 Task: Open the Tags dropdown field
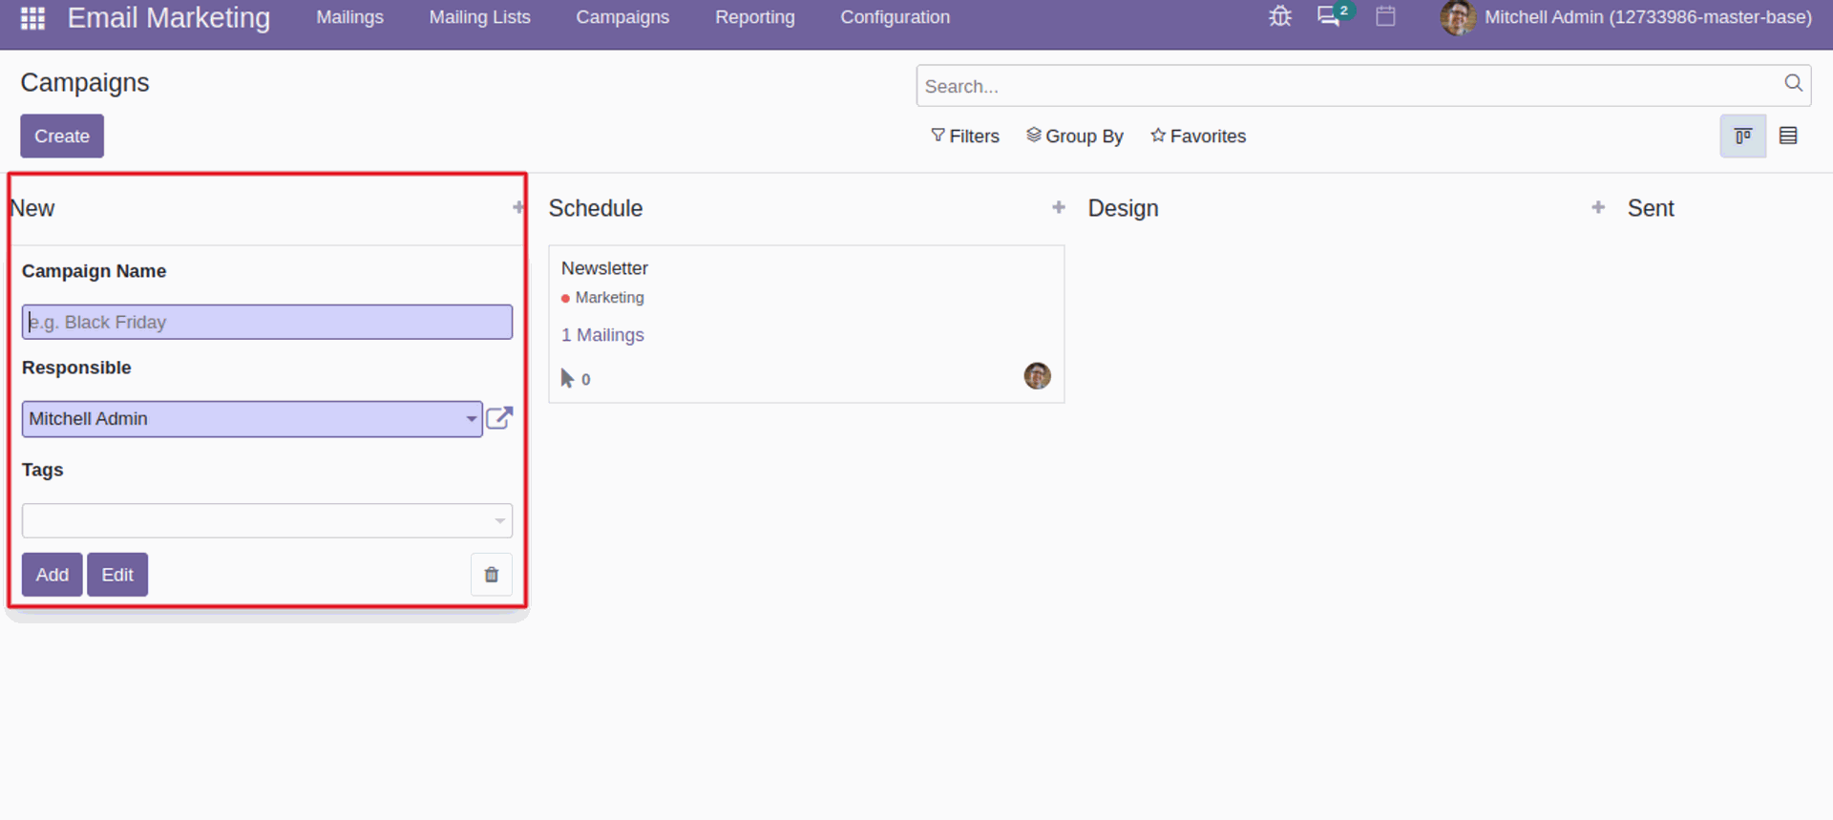(x=267, y=520)
